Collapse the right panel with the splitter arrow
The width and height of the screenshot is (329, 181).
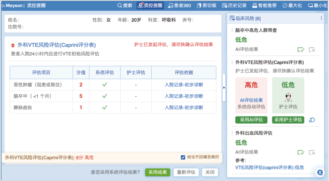pos(224,88)
